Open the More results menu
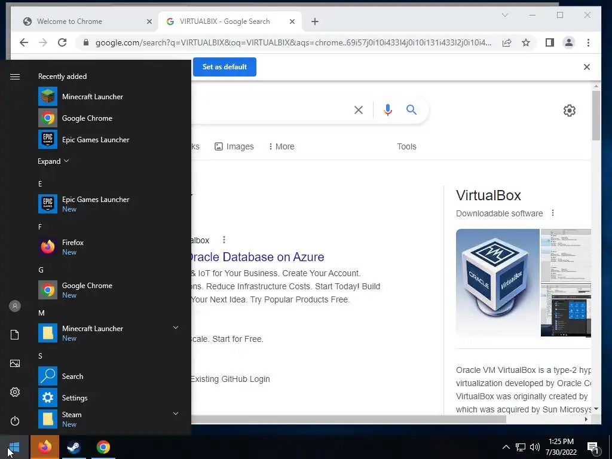Screen dimensions: 612x459 point(281,146)
